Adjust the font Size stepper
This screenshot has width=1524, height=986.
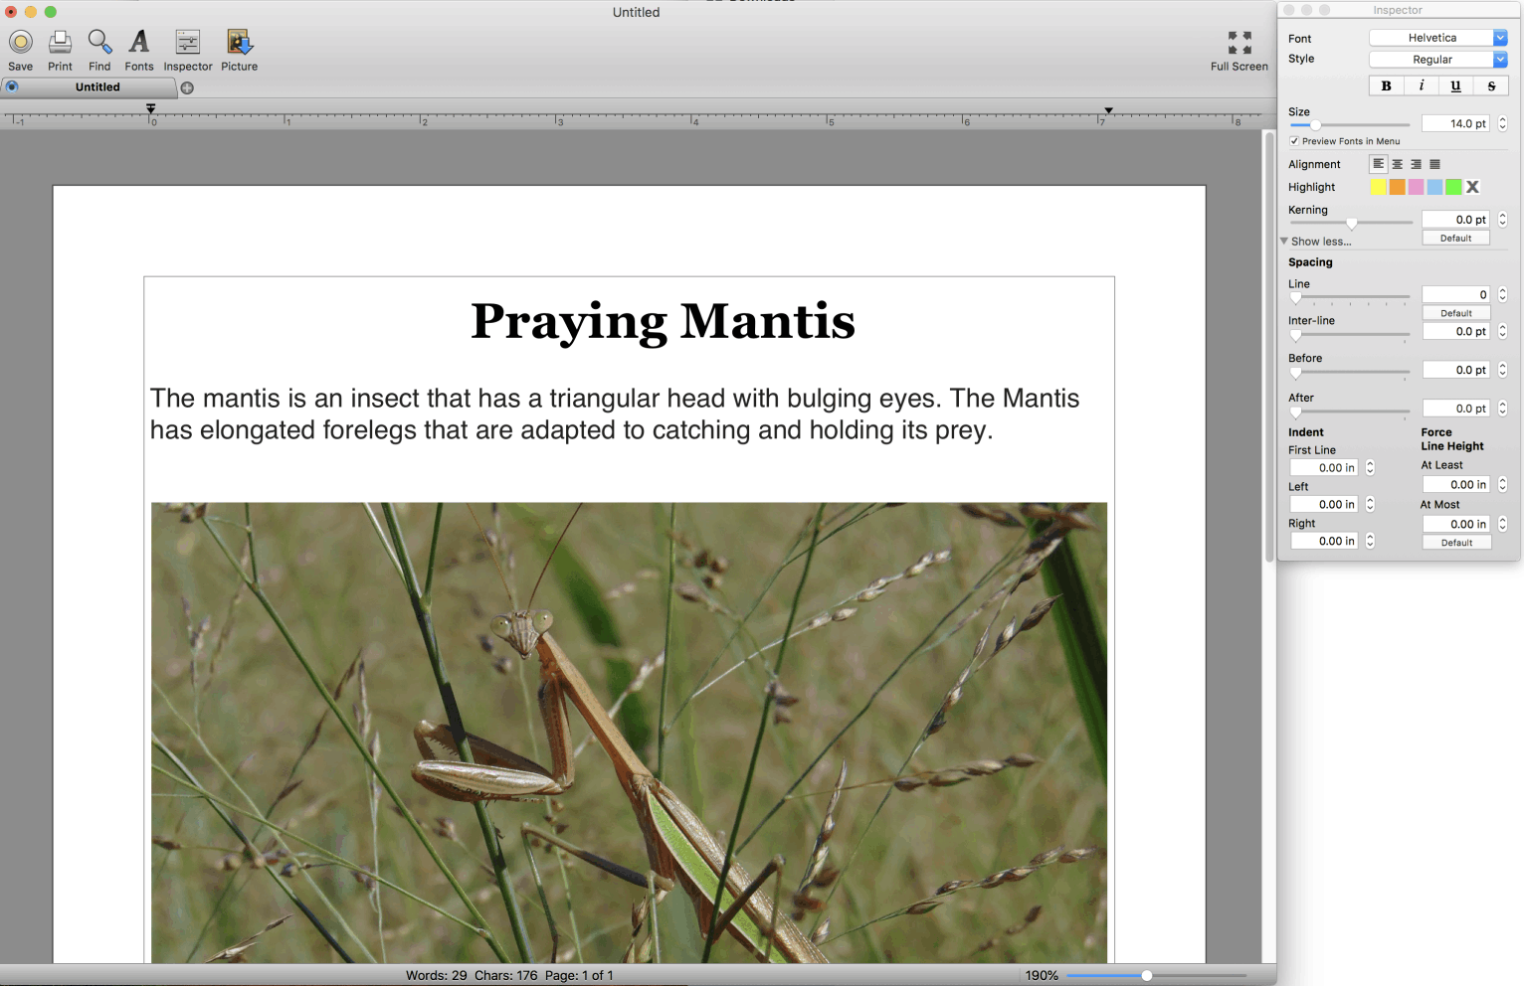click(x=1502, y=123)
